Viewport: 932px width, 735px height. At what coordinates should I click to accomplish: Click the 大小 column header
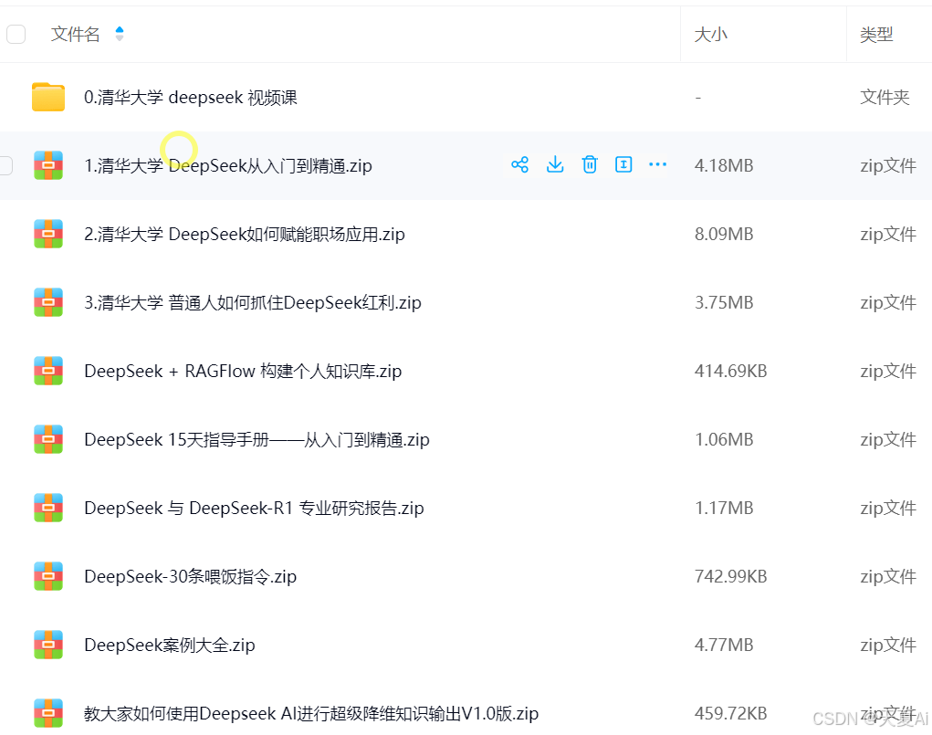[711, 35]
